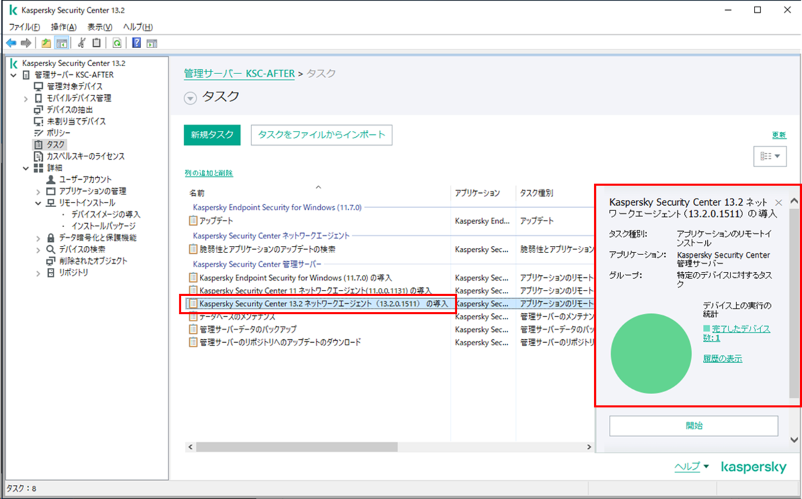Select カスペルスキーのライセンス in the tree
Image resolution: width=802 pixels, height=499 pixels.
tap(85, 156)
